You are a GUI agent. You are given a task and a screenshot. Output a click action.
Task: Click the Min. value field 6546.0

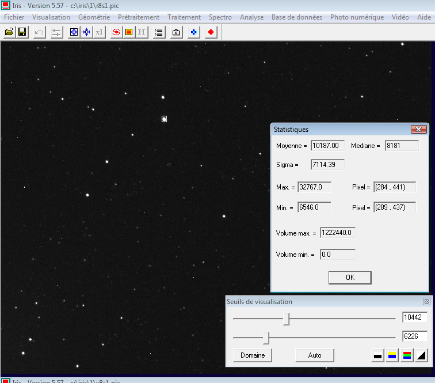coord(315,207)
